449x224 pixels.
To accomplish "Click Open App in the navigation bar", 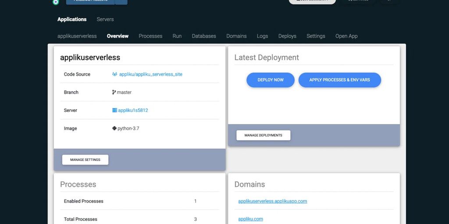I will 346,36.
